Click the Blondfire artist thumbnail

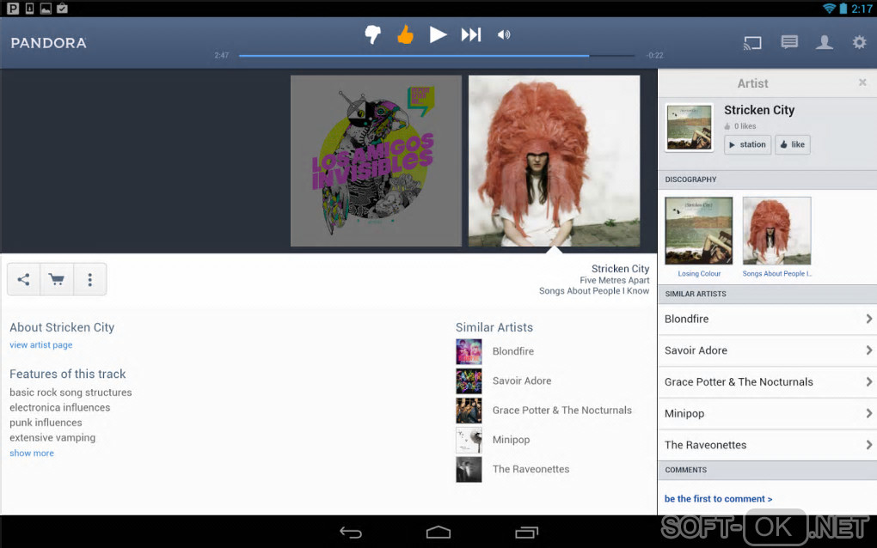(469, 351)
